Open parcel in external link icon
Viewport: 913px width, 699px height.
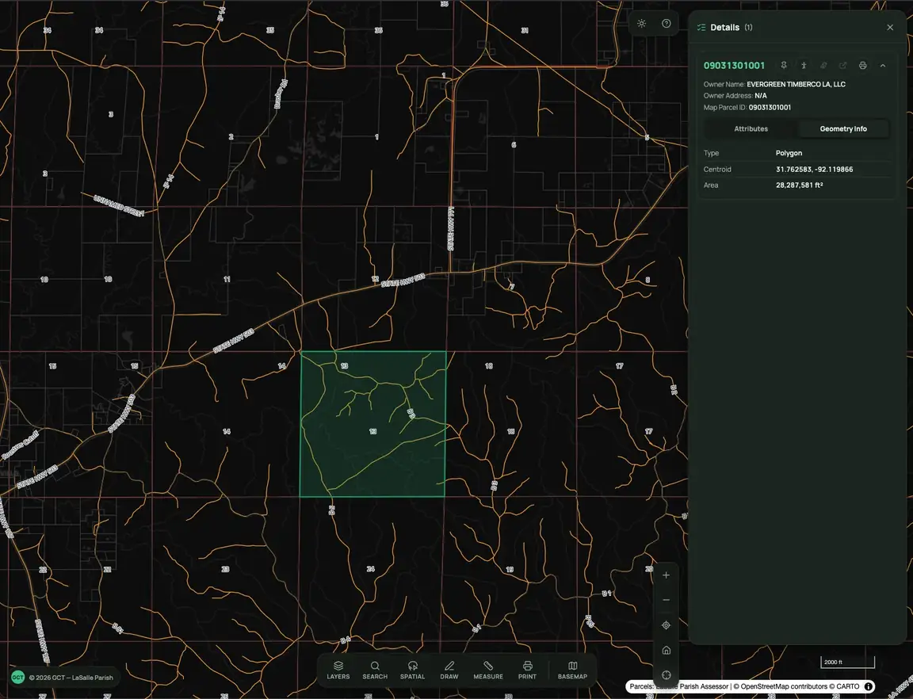tap(842, 65)
